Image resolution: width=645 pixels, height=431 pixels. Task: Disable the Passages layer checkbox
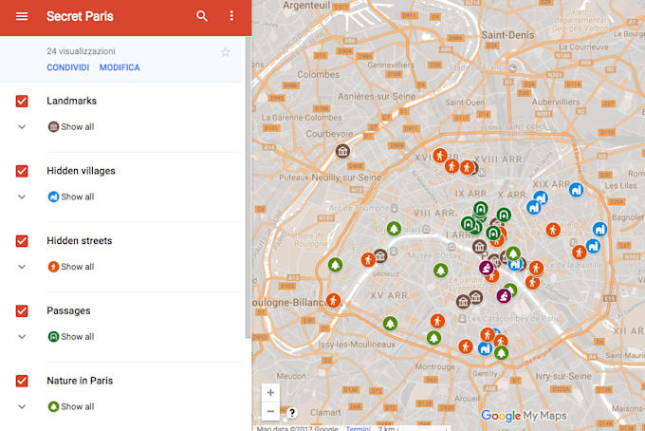(x=22, y=310)
